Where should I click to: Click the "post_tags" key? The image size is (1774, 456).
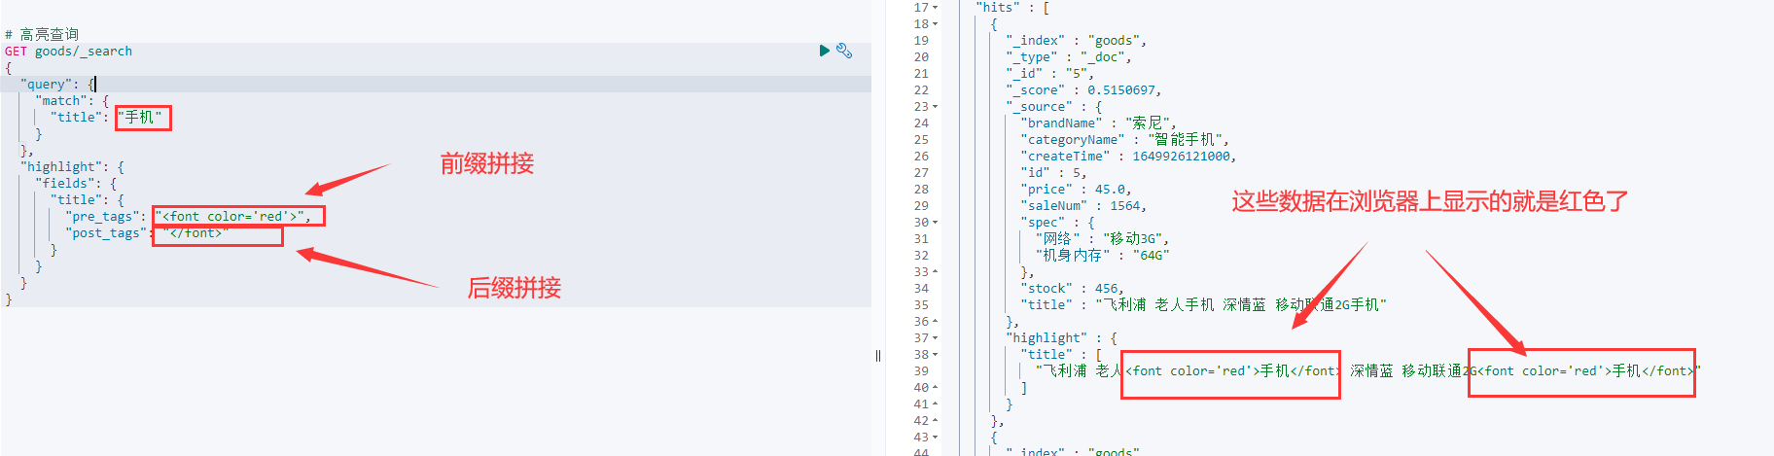[x=106, y=233]
